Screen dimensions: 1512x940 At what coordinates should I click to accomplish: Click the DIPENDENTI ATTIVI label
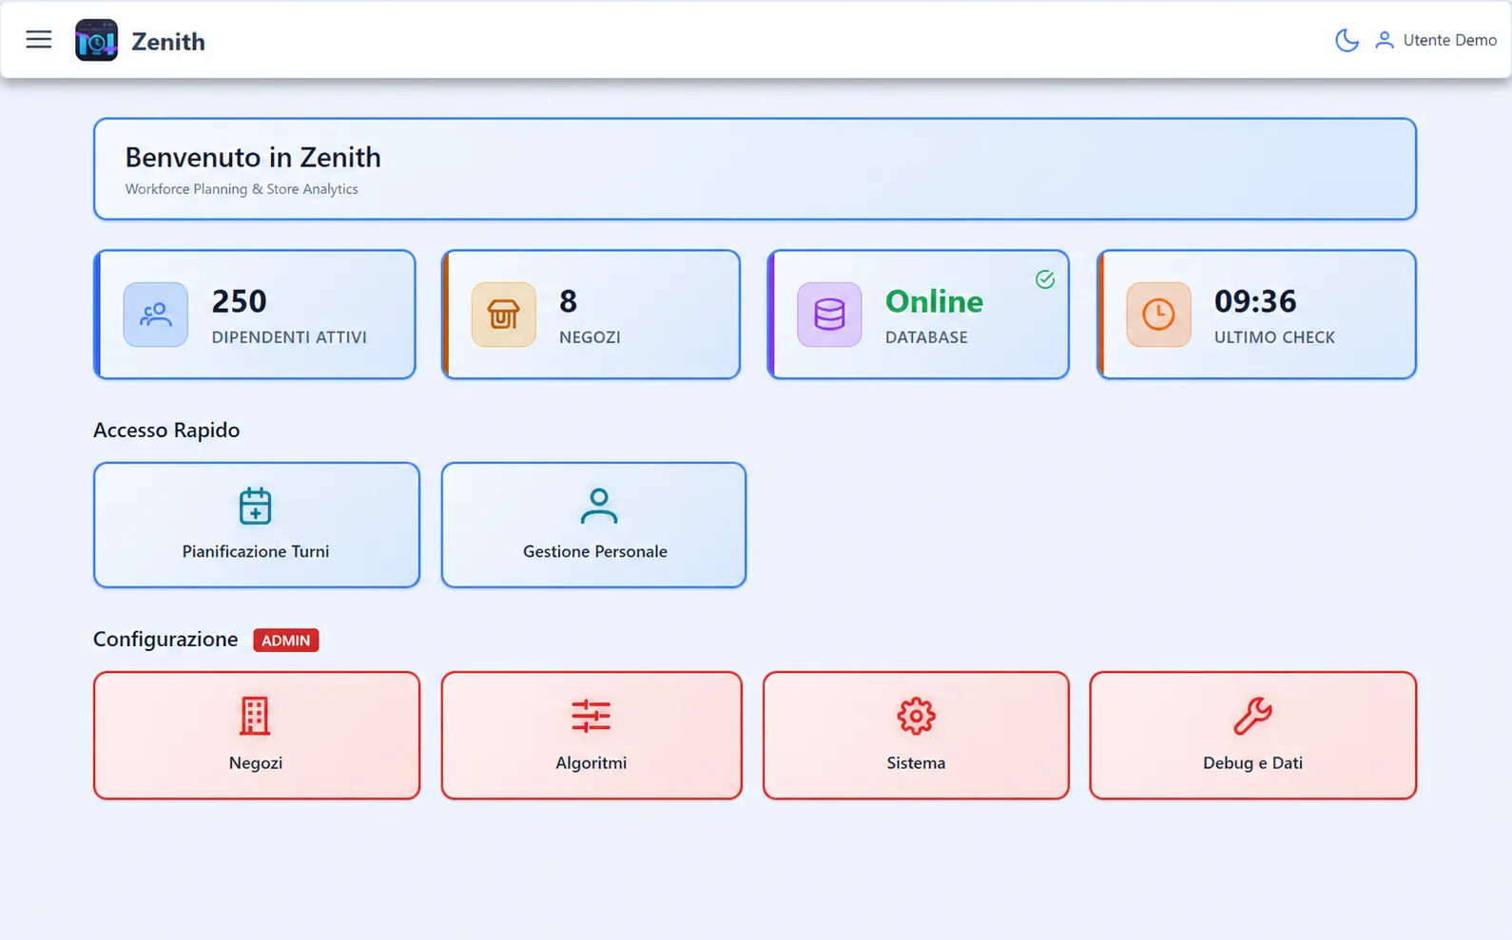pyautogui.click(x=289, y=337)
